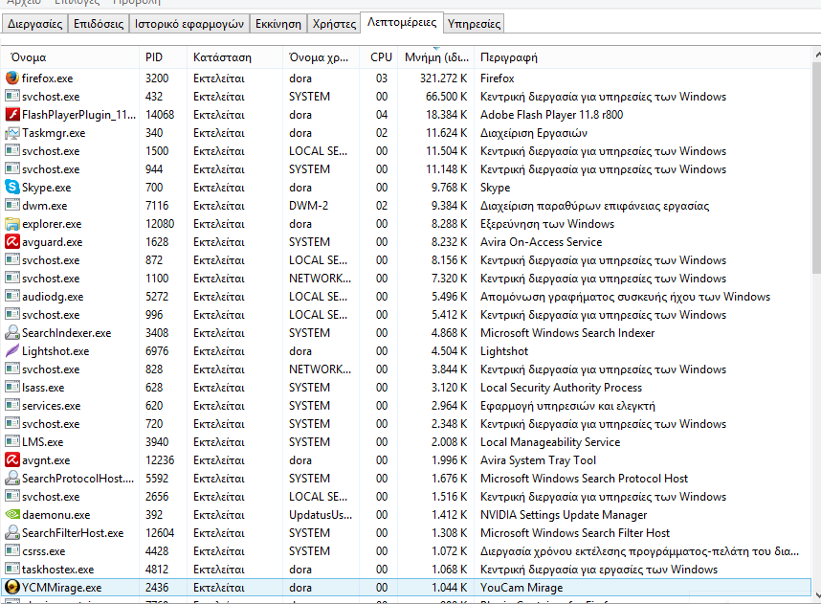Image resolution: width=821 pixels, height=604 pixels.
Task: Click 'Local Manageability Service' description
Action: point(550,441)
